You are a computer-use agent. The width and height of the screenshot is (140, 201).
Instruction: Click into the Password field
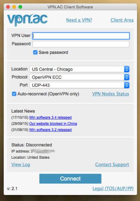tap(81, 44)
